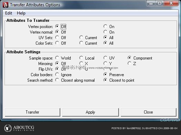Select Ignore for Color borders

tap(57, 74)
